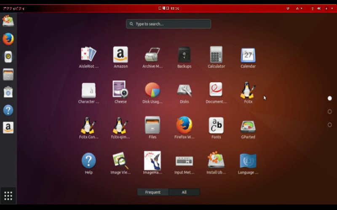Open the Help question mark in dock
This screenshot has width=337, height=210.
pos(8,110)
